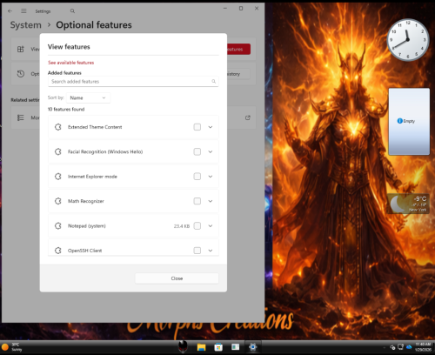Check the Internet Explorer mode checkbox
435x355 pixels.
click(x=197, y=177)
